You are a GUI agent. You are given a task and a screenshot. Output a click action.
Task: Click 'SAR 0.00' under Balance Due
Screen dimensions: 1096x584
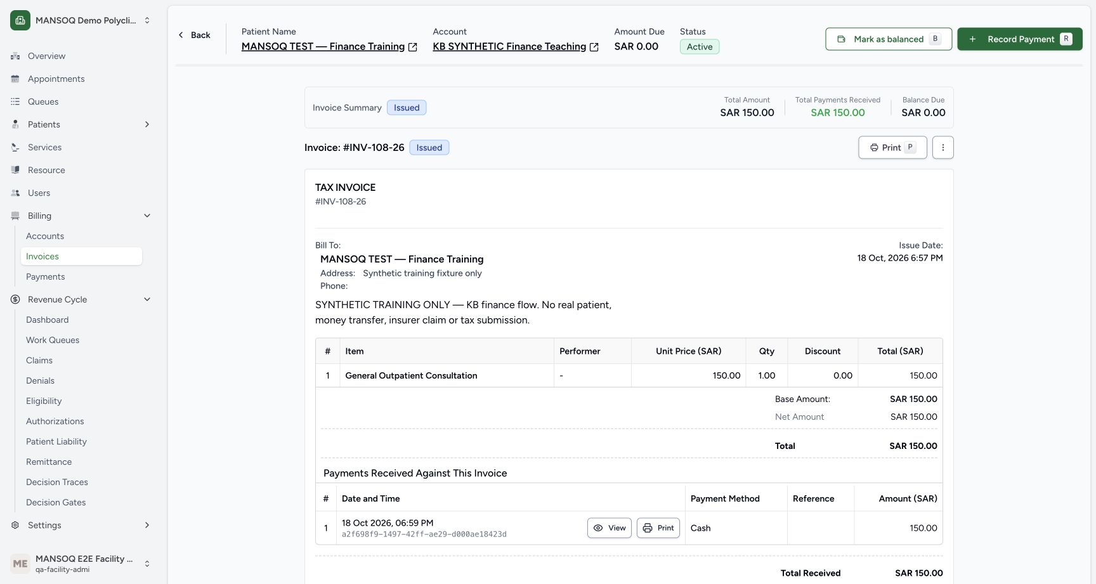tap(923, 113)
